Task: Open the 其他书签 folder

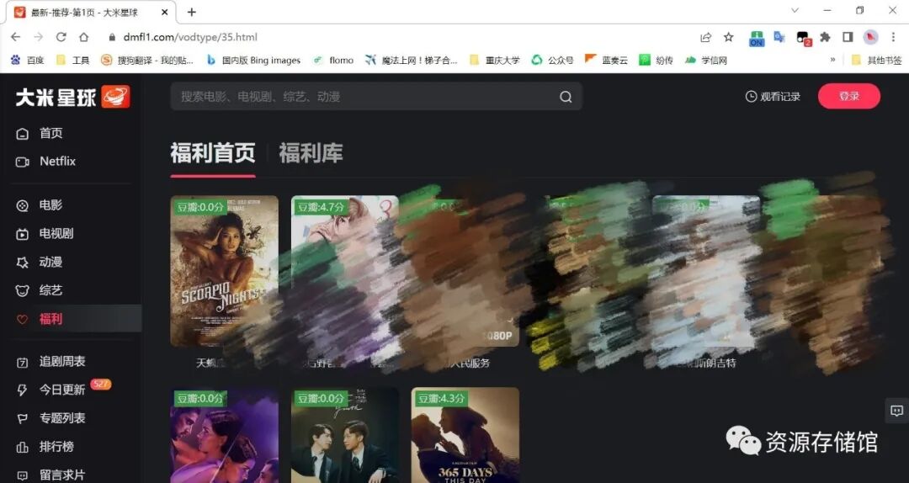Action: 876,60
